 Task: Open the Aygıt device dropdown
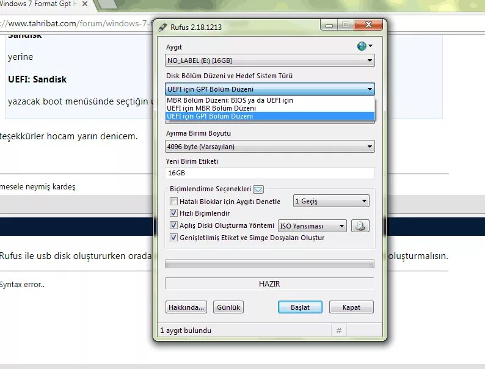coord(270,60)
